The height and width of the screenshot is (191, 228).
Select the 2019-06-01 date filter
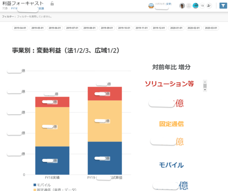pos(55,28)
